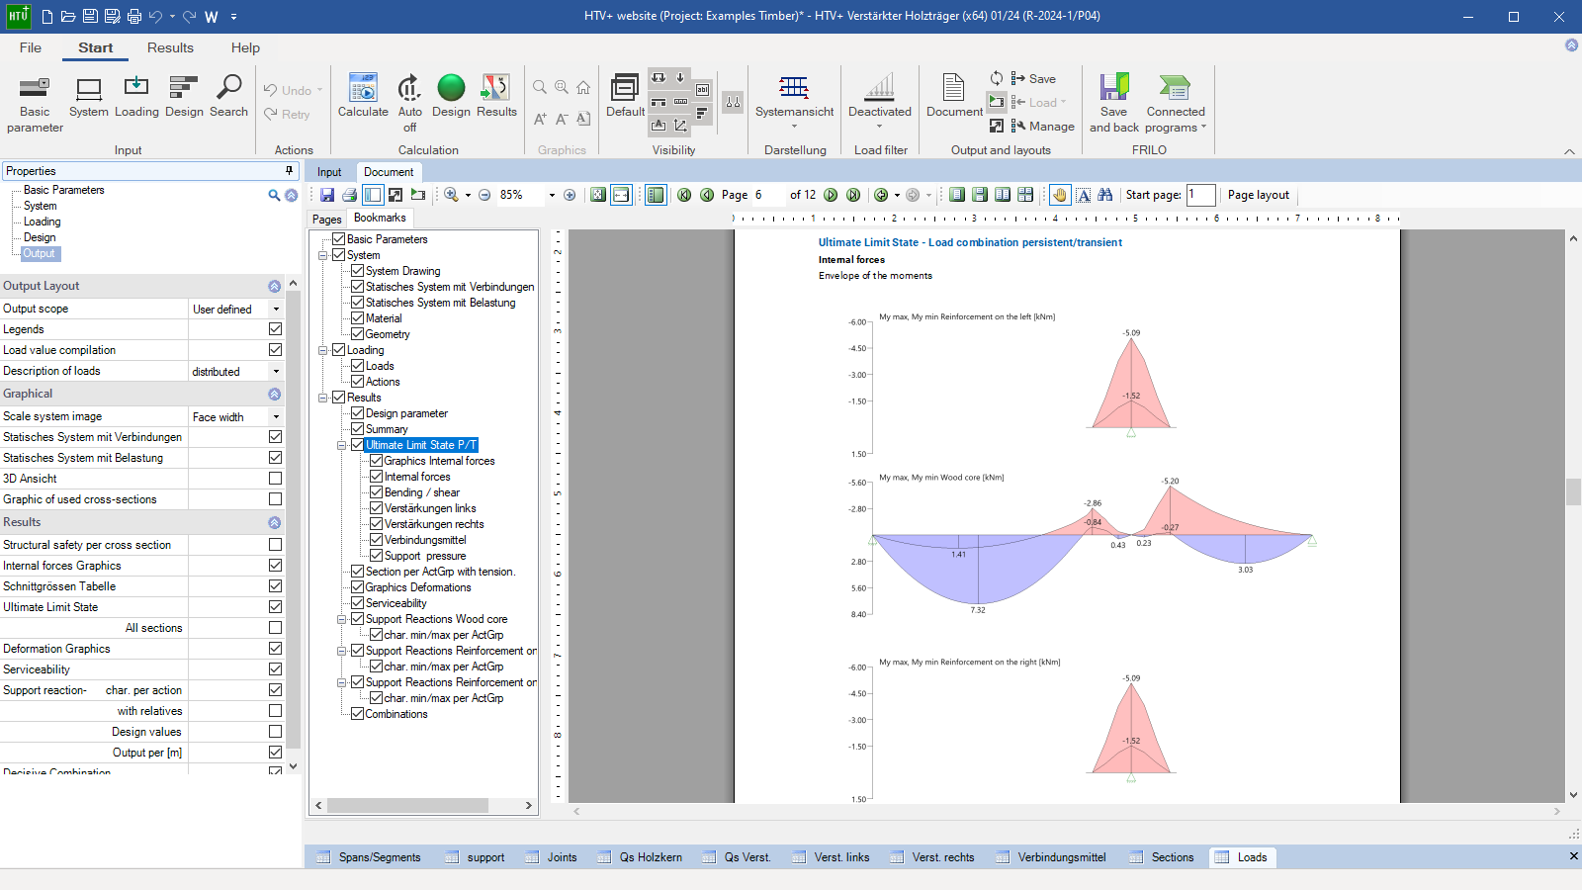Screen dimensions: 1582x890
Task: Enable the 3D Ansicht checkbox
Action: pos(275,479)
